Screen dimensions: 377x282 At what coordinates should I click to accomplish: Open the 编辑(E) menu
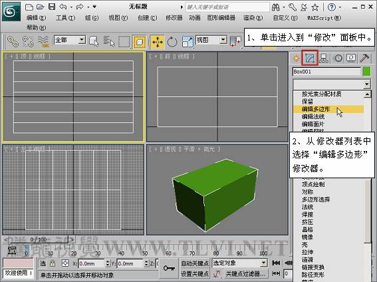[37, 18]
